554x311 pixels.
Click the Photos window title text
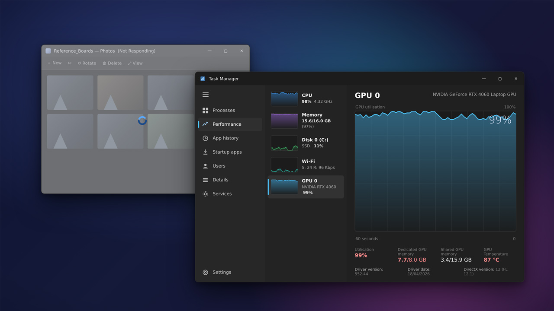pyautogui.click(x=104, y=51)
